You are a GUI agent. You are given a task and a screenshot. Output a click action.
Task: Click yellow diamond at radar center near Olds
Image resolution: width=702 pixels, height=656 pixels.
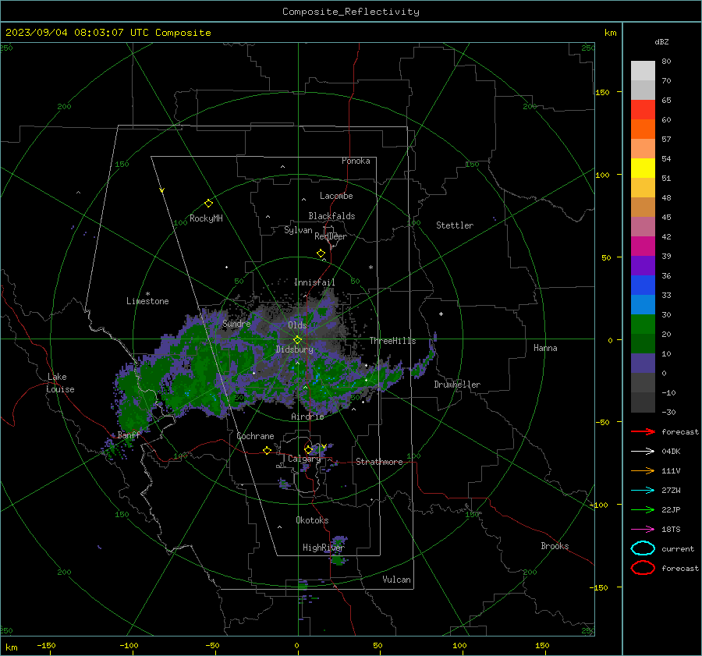297,340
